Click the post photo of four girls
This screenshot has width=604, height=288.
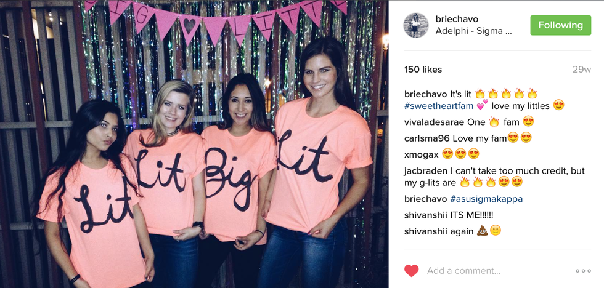(194, 144)
